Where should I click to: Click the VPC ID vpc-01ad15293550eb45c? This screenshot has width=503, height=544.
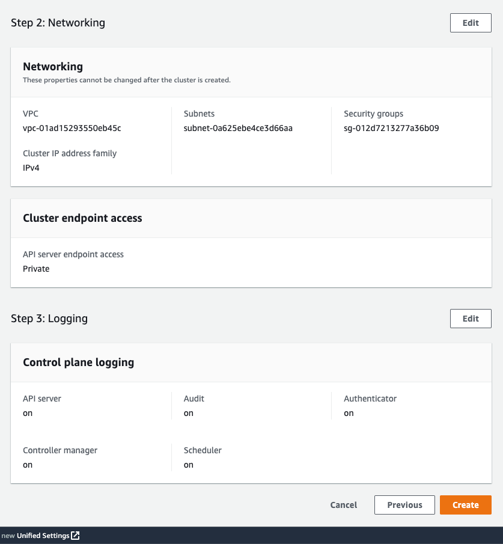(x=72, y=128)
